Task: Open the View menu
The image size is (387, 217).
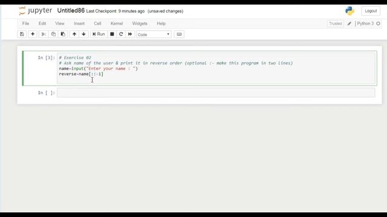Action: 60,24
